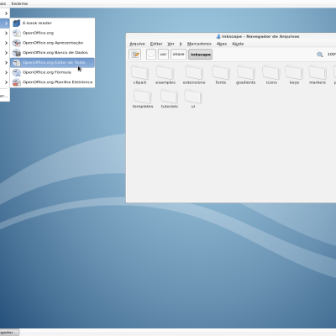Click the plain OpenOffice.org suite icon
336x336 pixels.
(x=17, y=33)
